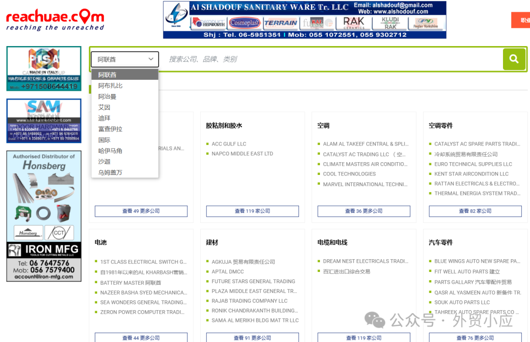530x342 pixels.
Task: Open KENT STAR AIRCONDITION LLC link
Action: click(x=472, y=174)
